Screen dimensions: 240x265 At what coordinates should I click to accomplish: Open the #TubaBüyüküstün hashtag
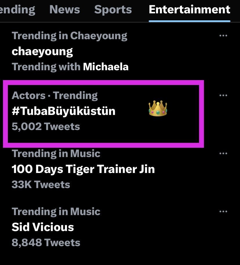click(x=63, y=111)
